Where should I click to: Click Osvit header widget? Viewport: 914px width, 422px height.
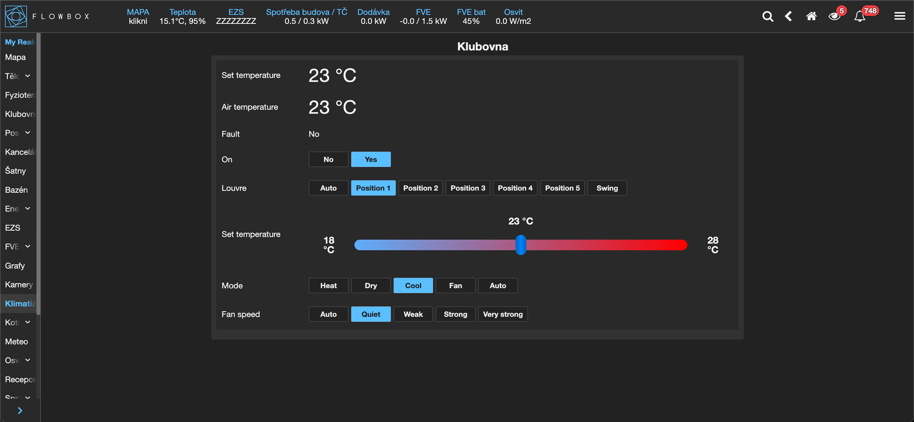pos(513,17)
